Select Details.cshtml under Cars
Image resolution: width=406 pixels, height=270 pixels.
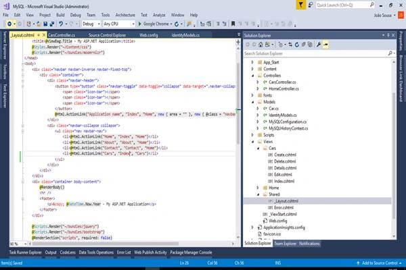(286, 168)
